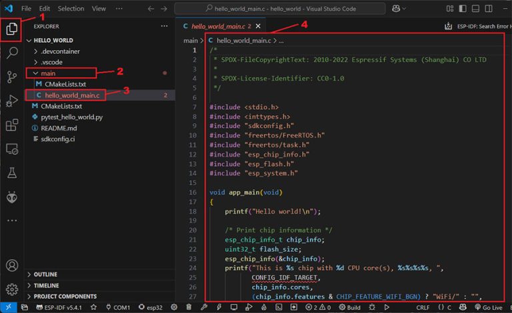This screenshot has height=313, width=512.
Task: Open the Run and Debug view
Action: pos(12,101)
